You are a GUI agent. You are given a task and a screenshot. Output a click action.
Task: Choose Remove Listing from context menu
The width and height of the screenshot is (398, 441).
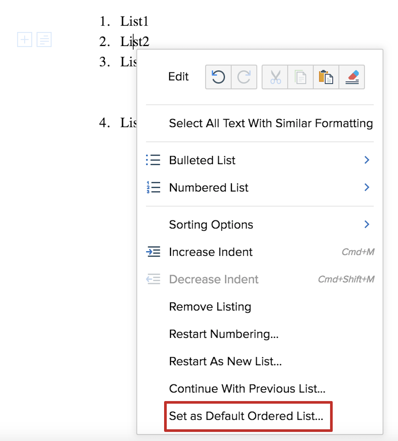click(210, 307)
